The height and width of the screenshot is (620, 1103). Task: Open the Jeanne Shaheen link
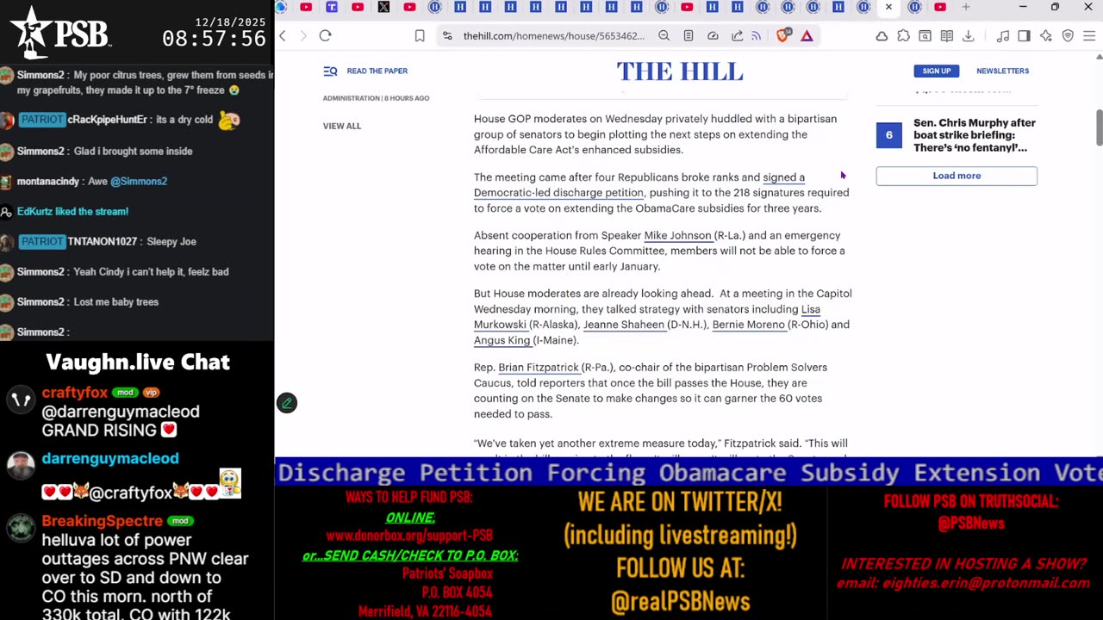[624, 325]
